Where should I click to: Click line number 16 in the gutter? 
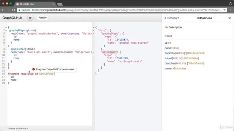point(3,74)
